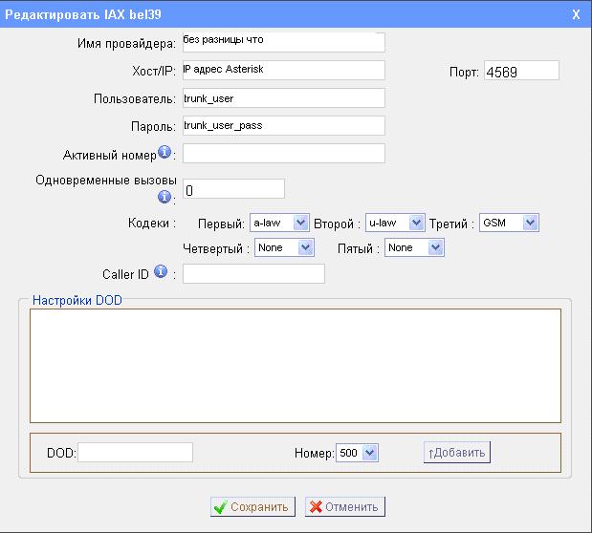The width and height of the screenshot is (592, 533).
Task: Focus the Имя провайдера text field
Action: [282, 42]
